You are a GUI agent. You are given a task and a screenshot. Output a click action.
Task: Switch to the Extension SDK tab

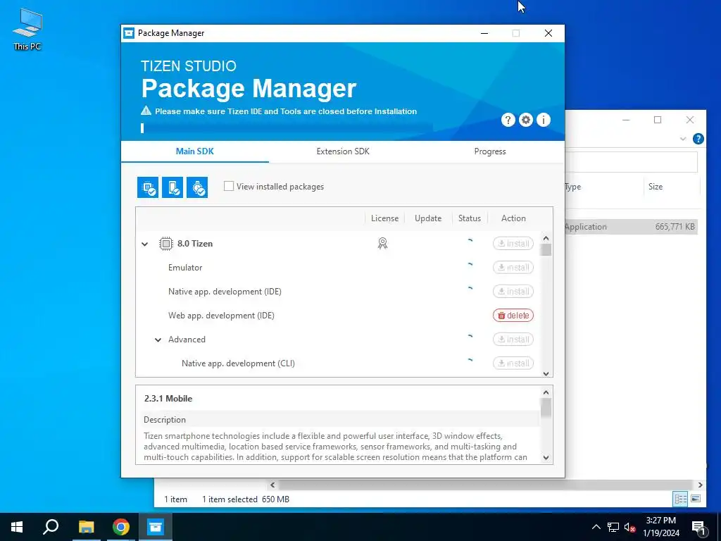point(343,151)
